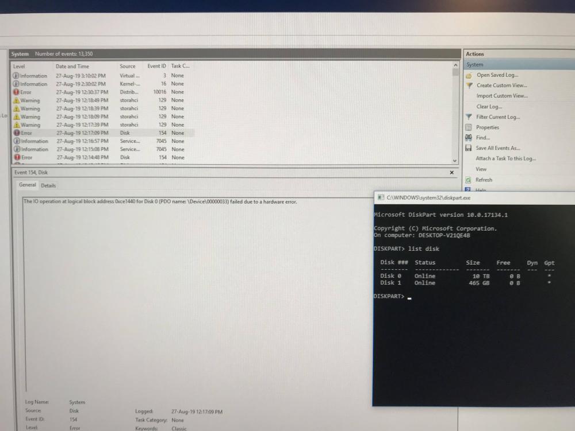The width and height of the screenshot is (575, 431).
Task: Click Clear Log in Actions pane
Action: tap(489, 107)
